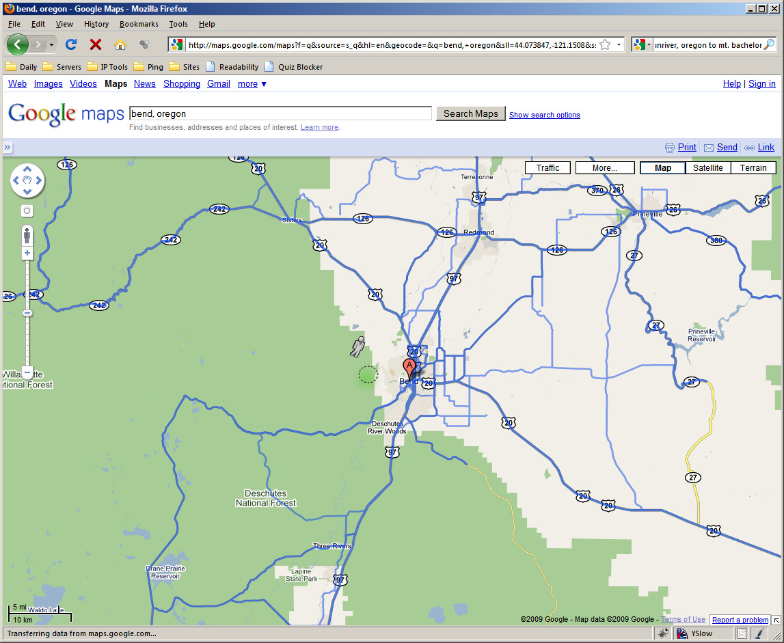The image size is (784, 643).
Task: Click the Show search options link
Action: pyautogui.click(x=544, y=115)
